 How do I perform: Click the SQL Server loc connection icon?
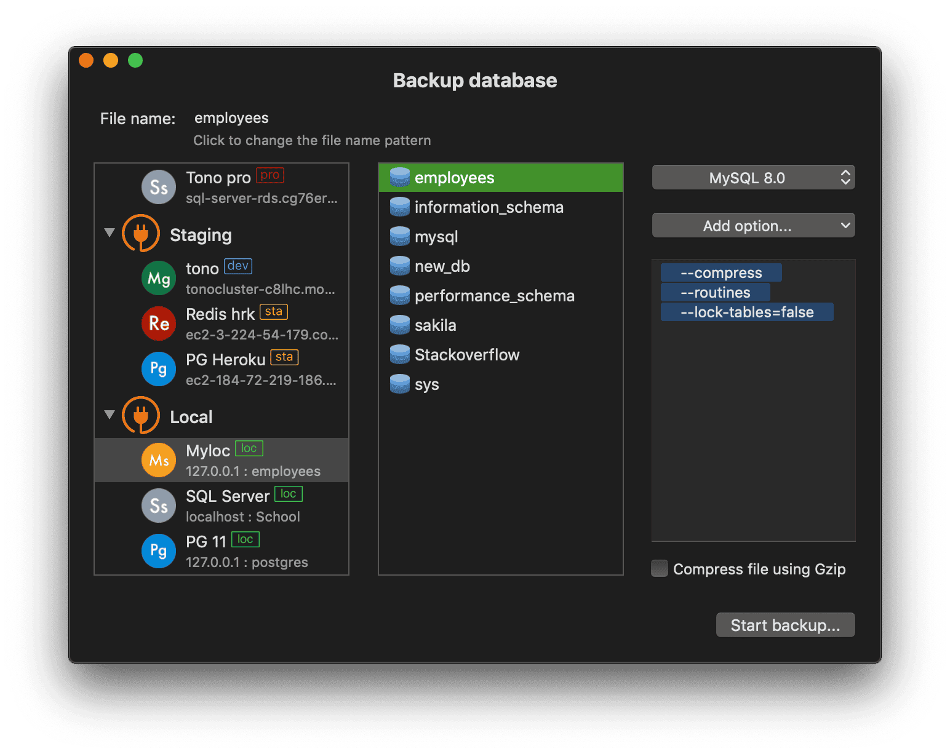159,506
